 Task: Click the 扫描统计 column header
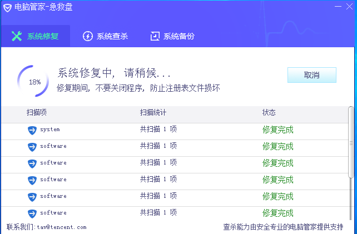click(x=153, y=113)
